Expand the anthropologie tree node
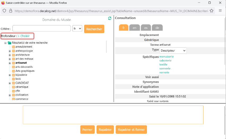This screenshot has width=226, height=139. (x=10, y=51)
